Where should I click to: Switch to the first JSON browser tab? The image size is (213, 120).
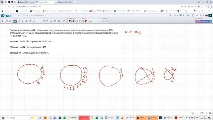[27, 2]
